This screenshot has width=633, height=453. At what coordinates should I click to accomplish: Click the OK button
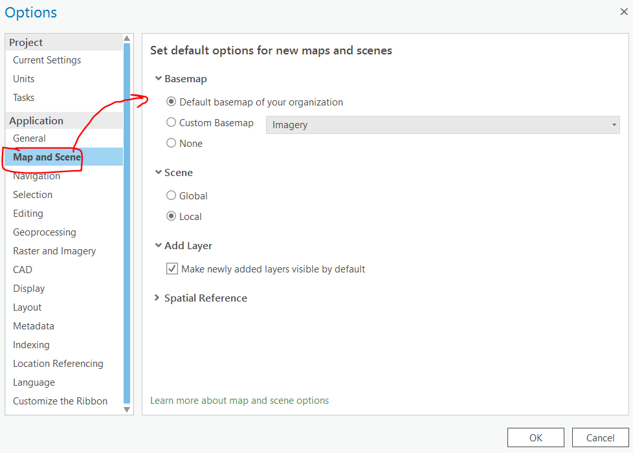tap(535, 438)
